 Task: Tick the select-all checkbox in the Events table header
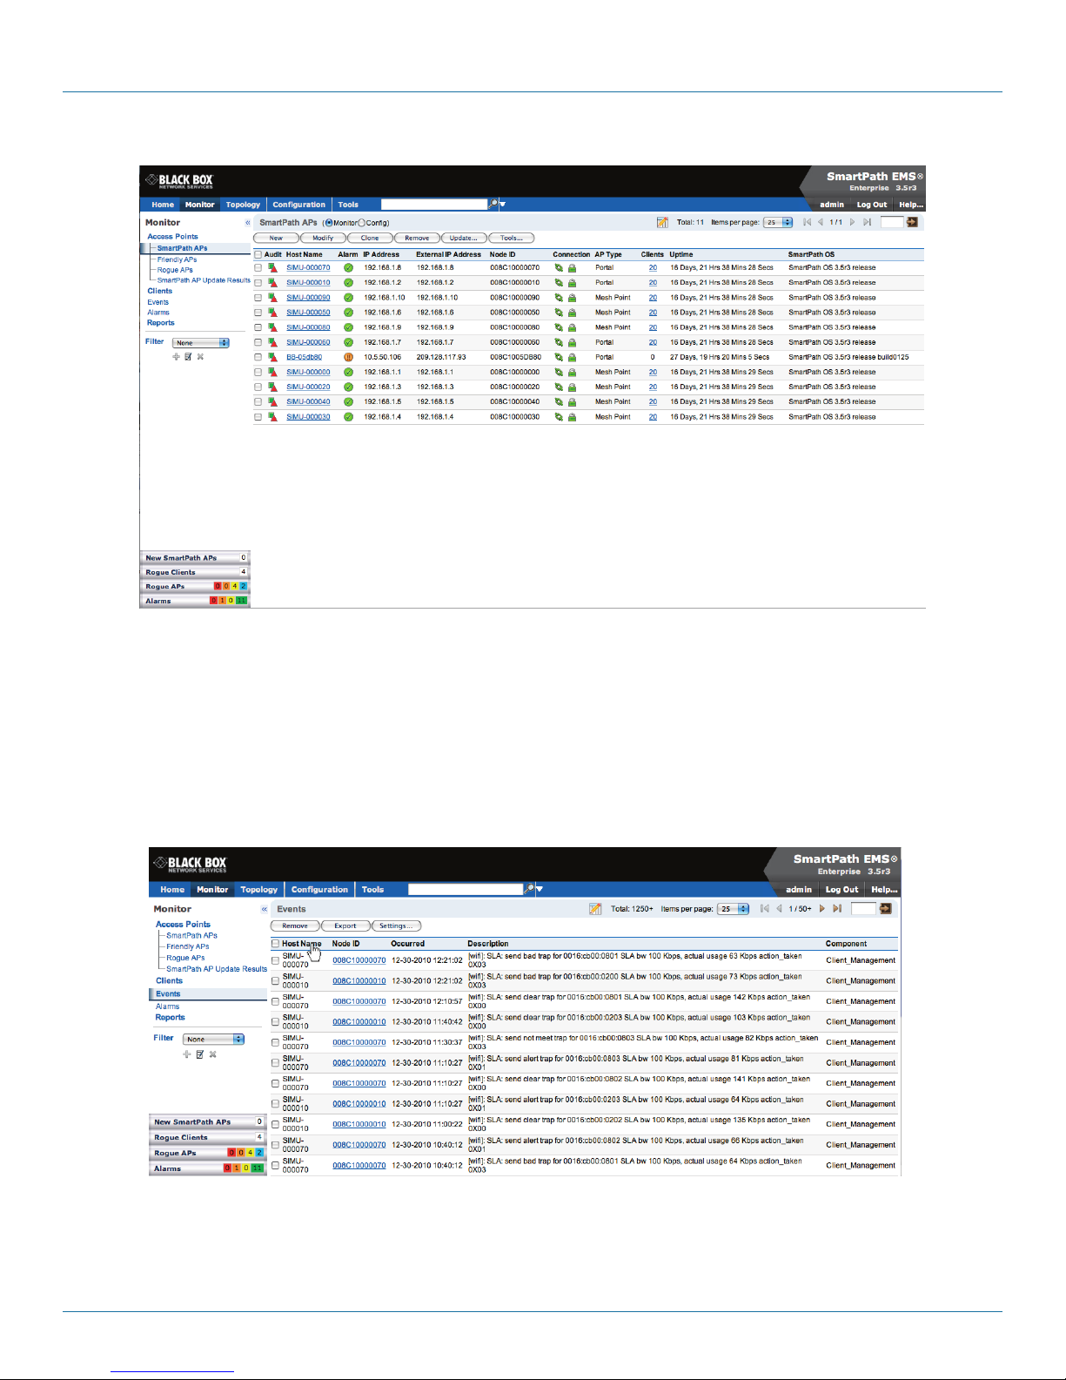275,944
